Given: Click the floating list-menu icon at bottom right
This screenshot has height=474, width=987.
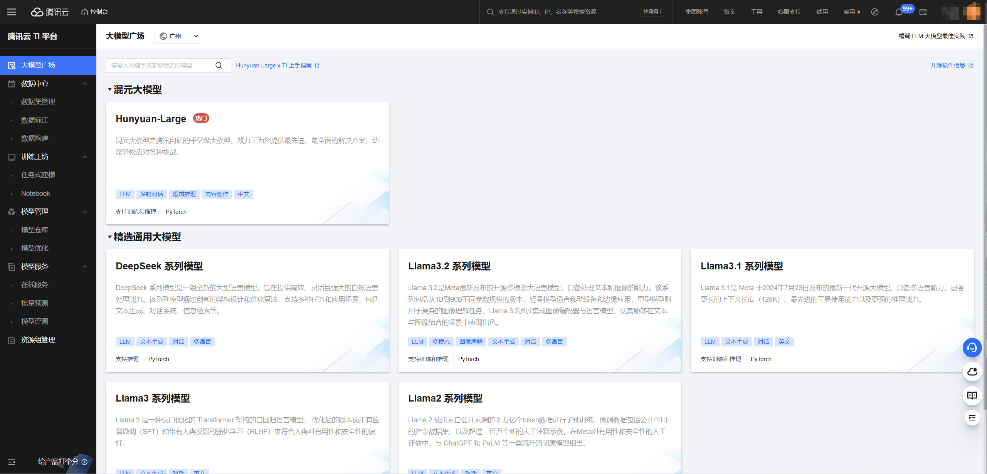Looking at the screenshot, I should coord(972,418).
